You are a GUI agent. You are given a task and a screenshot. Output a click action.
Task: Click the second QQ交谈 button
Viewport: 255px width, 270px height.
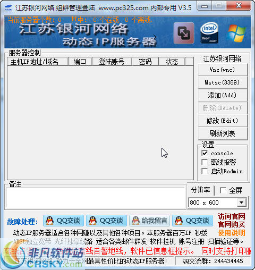tap(106, 221)
